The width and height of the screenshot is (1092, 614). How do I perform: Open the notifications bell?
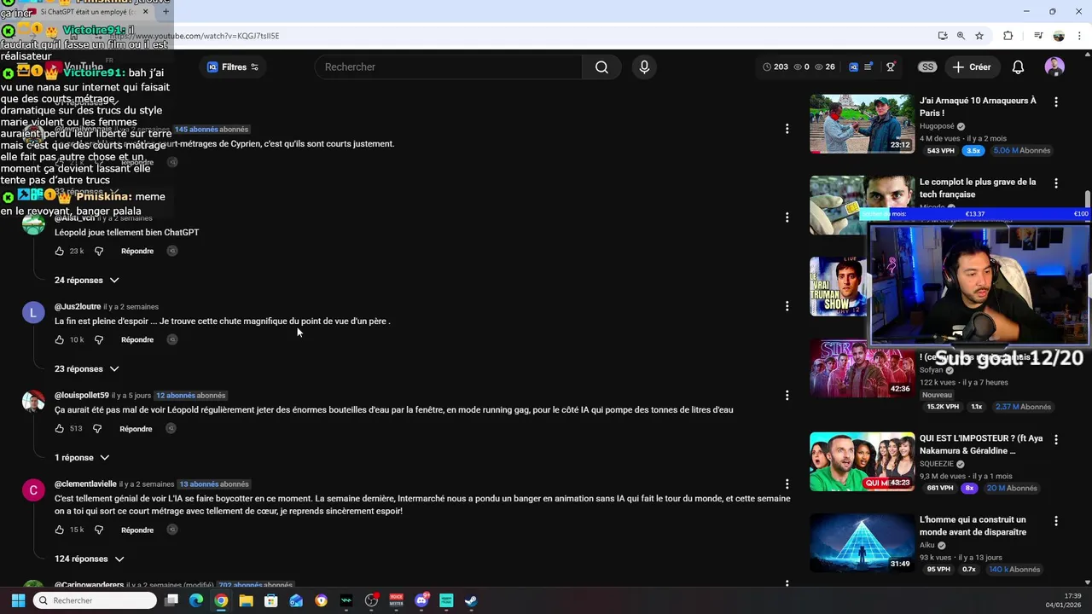pos(1018,67)
